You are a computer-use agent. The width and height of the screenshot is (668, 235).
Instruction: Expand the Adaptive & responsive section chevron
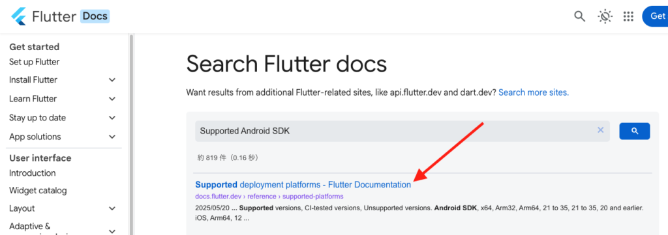pos(112,230)
